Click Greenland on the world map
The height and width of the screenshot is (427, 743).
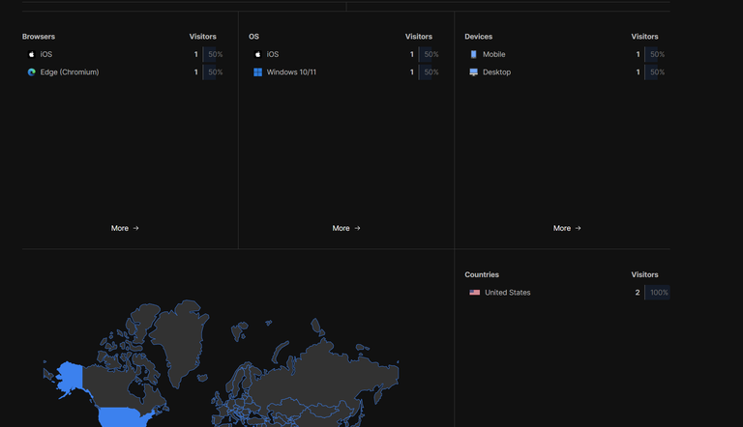click(180, 341)
